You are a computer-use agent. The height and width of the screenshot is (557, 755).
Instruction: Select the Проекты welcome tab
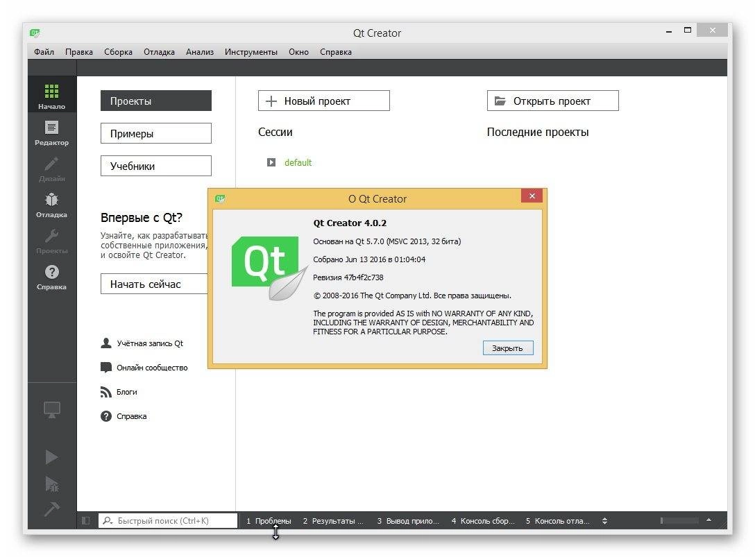tap(156, 101)
